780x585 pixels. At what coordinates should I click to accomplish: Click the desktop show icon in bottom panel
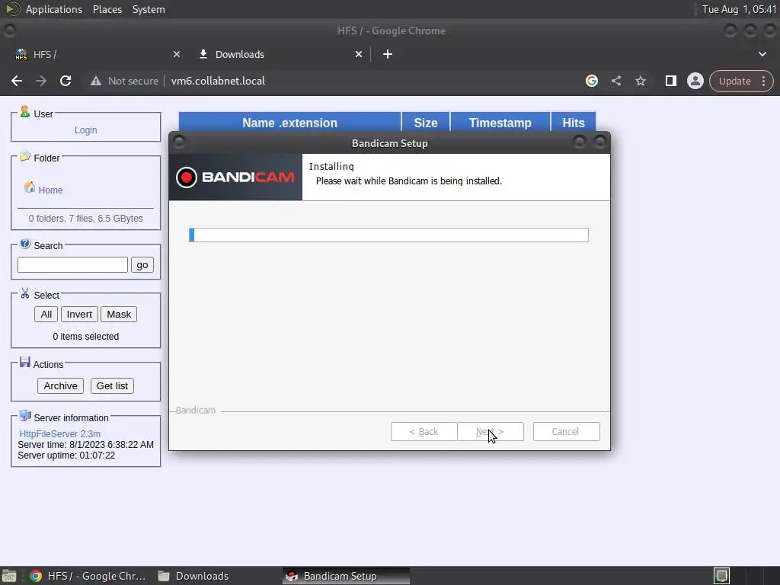9,576
